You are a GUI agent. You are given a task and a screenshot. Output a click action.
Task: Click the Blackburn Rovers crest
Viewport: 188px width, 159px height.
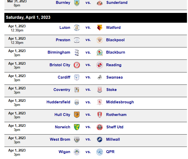coord(100,53)
